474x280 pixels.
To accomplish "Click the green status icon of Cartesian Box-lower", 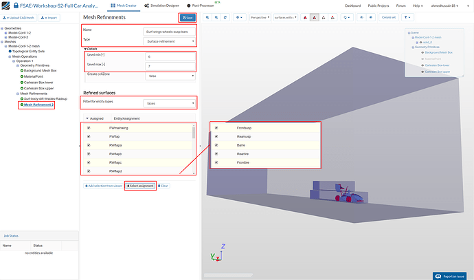I will (22, 83).
